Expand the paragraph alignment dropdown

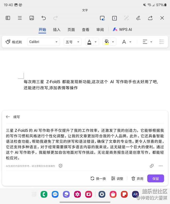point(147,42)
